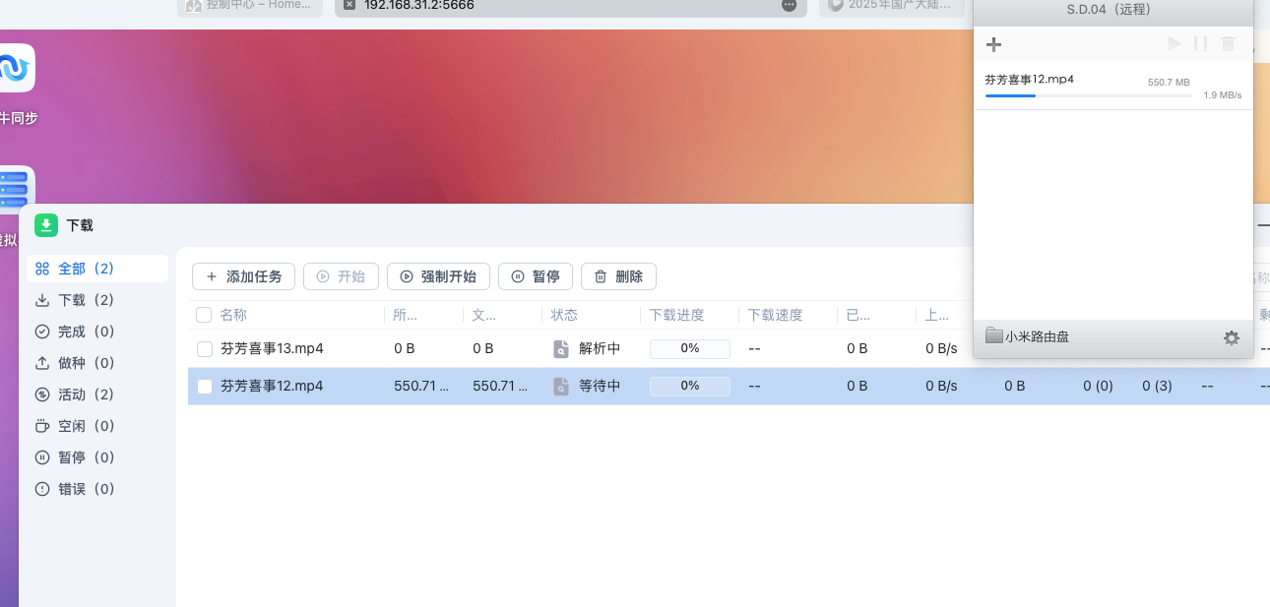Screen dimensions: 1270x607
Task: Click the 芬芳喜事12.mp4 progress bar in S.D.04
Action: coord(1088,95)
